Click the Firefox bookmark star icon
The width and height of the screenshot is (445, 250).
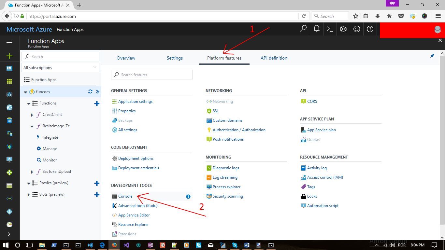point(356,16)
